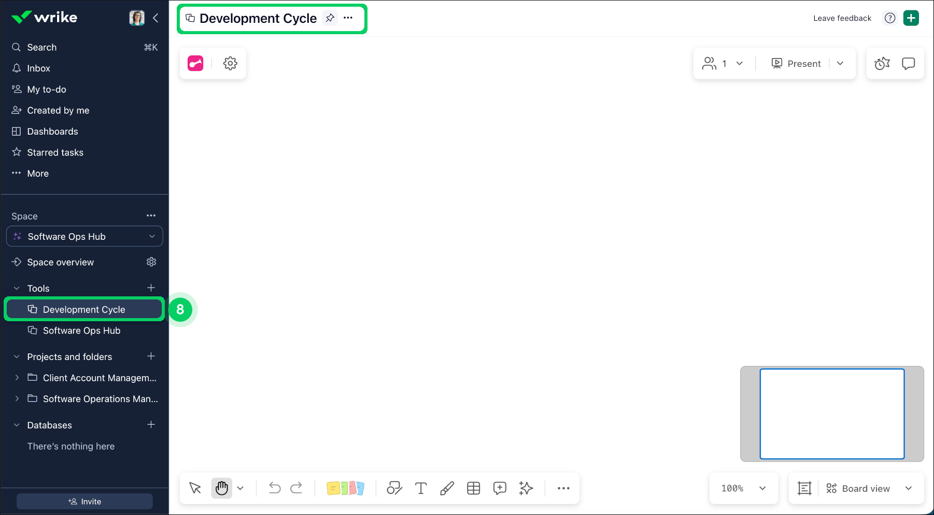Click the minimap preview in bottom right
The height and width of the screenshot is (515, 934).
831,414
